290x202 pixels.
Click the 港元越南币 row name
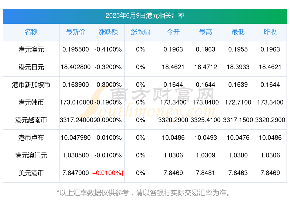[x=31, y=120]
